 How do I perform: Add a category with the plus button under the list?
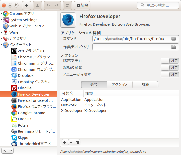pos(65,142)
